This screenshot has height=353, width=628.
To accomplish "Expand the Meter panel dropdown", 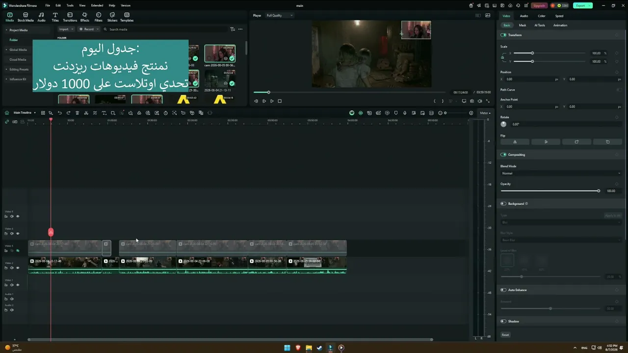I will coord(485,113).
